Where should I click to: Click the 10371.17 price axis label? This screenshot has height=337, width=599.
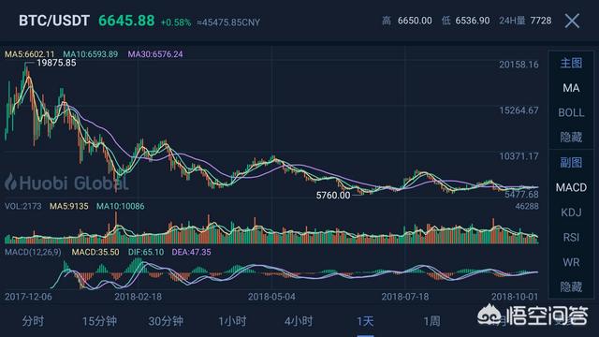pos(519,156)
